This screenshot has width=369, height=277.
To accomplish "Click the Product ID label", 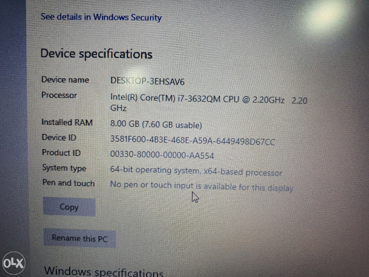I will pos(61,152).
